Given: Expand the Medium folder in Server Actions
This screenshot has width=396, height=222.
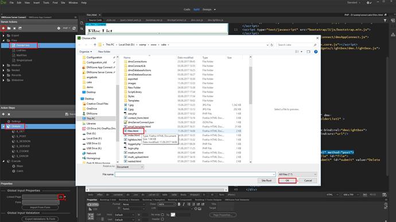Looking at the screenshot, I should [3, 65].
